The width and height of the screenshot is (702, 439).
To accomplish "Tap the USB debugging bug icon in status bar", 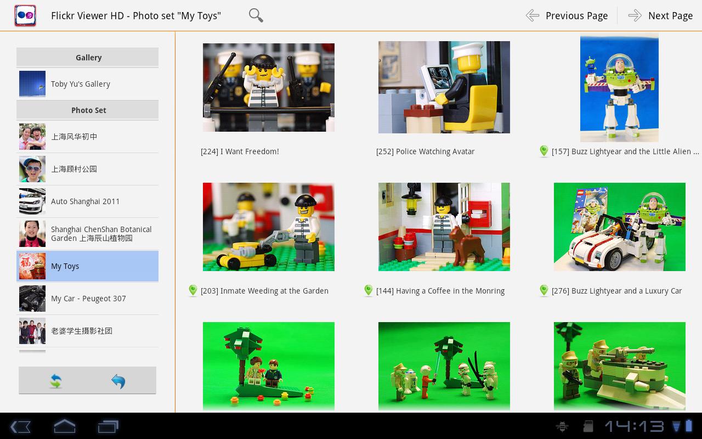I will tap(562, 426).
